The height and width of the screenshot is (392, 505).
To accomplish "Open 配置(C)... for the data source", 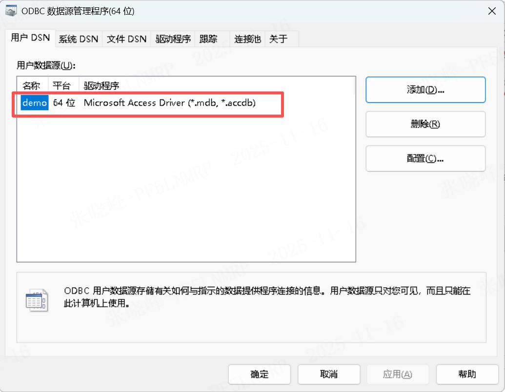I will [x=425, y=158].
